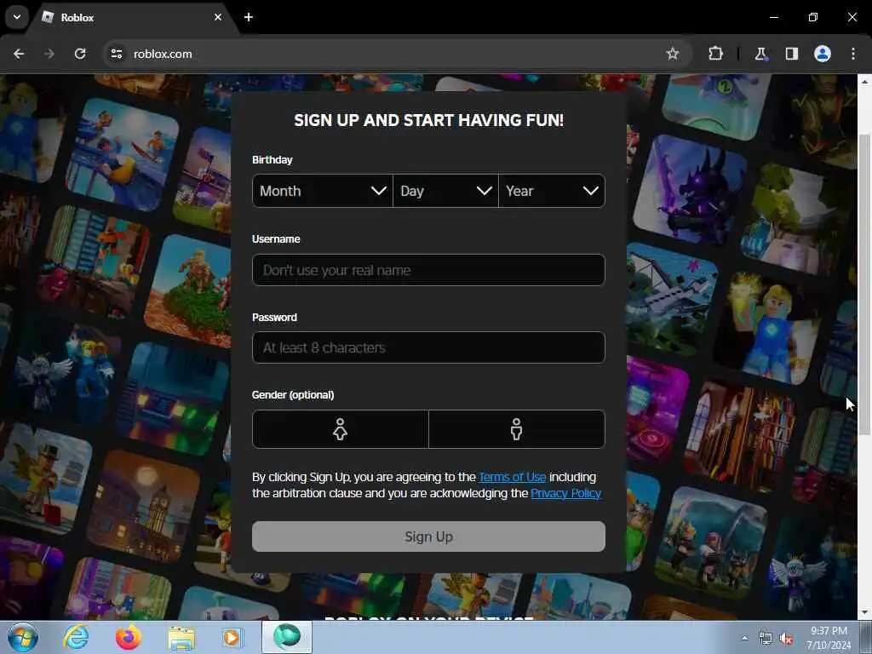Select the female gender option
872x654 pixels.
pyautogui.click(x=341, y=429)
